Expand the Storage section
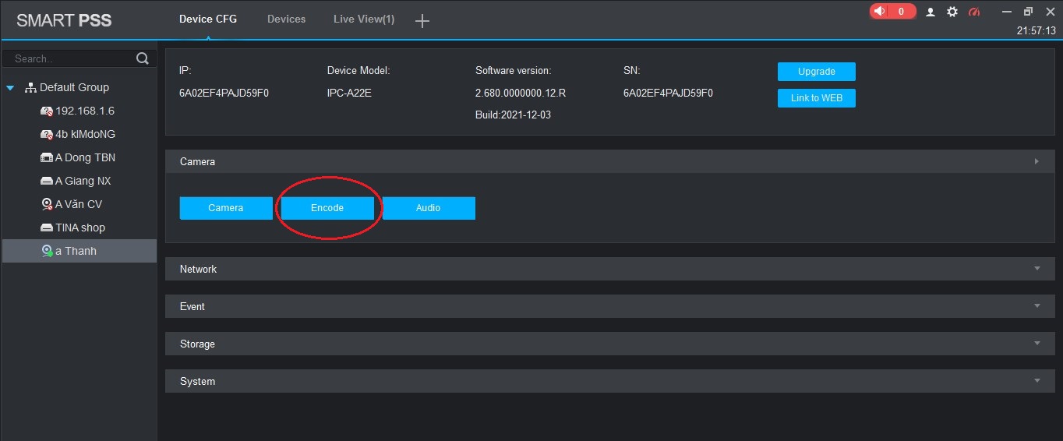 (x=1037, y=344)
